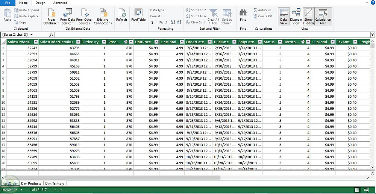The width and height of the screenshot is (376, 194).
Task: Open the Find binoculars tool
Action: click(243, 15)
